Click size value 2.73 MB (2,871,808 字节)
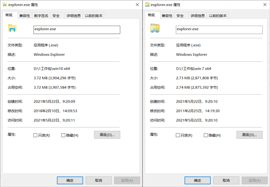This screenshot has width=270, height=187. pos(197,78)
